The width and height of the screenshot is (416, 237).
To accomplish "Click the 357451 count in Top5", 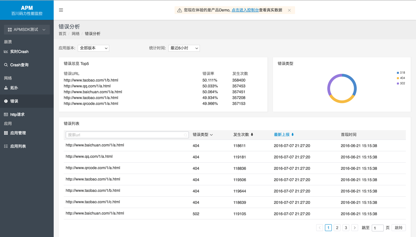I will click(239, 92).
